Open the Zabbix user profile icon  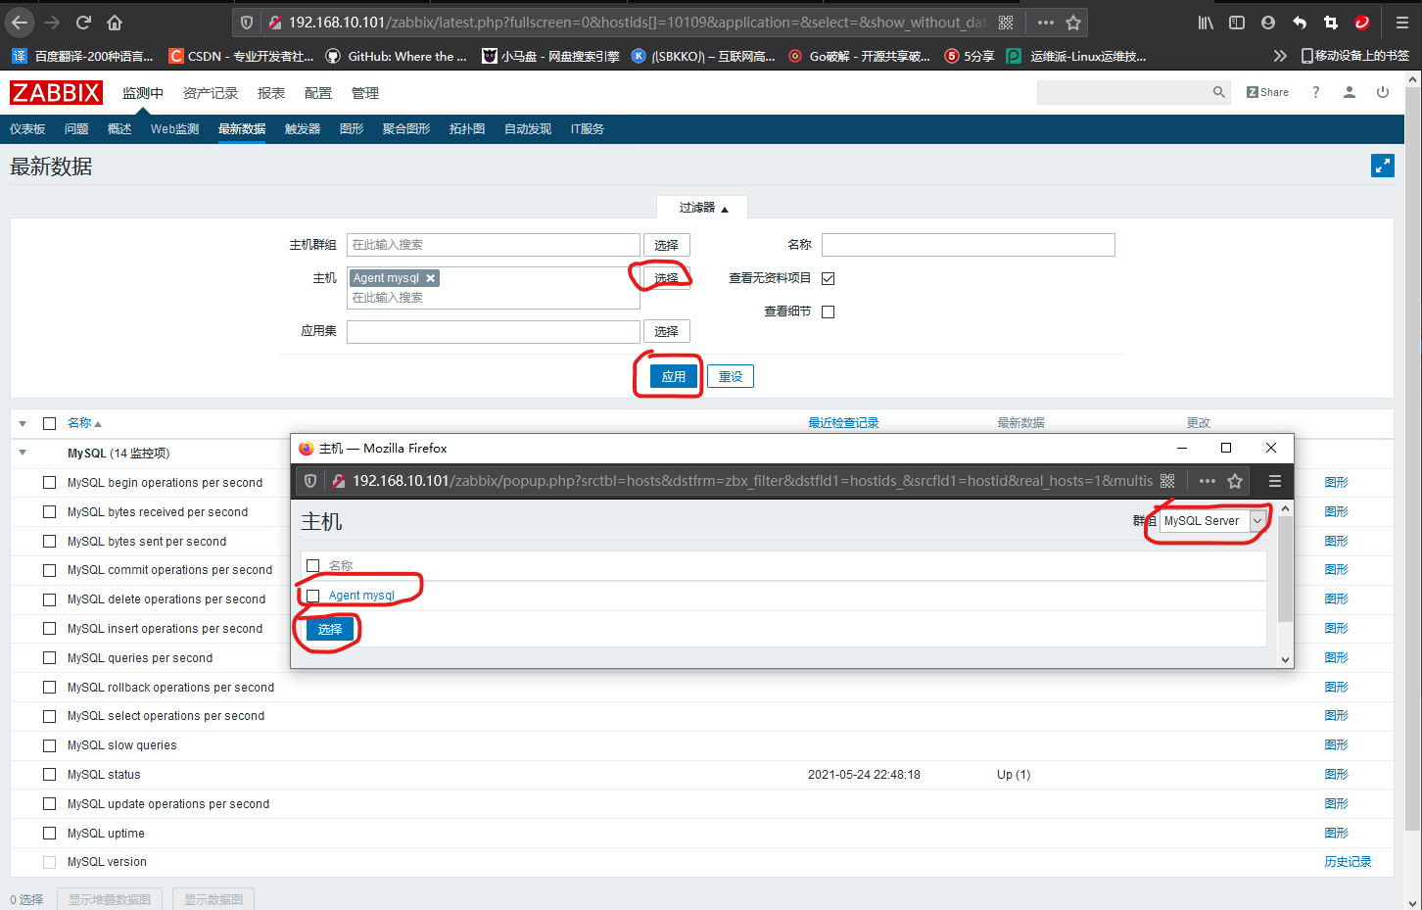(1349, 92)
